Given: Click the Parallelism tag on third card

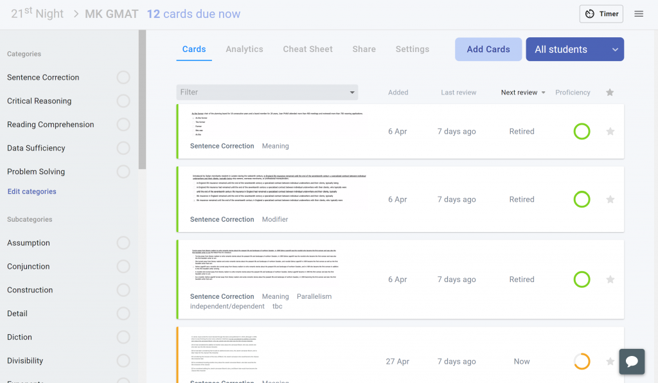Looking at the screenshot, I should [x=314, y=296].
